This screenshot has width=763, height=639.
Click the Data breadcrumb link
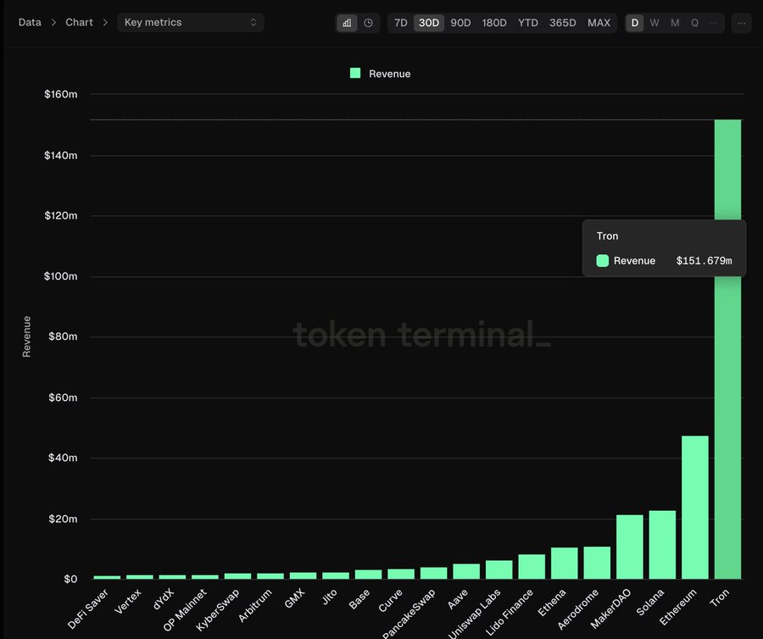30,22
